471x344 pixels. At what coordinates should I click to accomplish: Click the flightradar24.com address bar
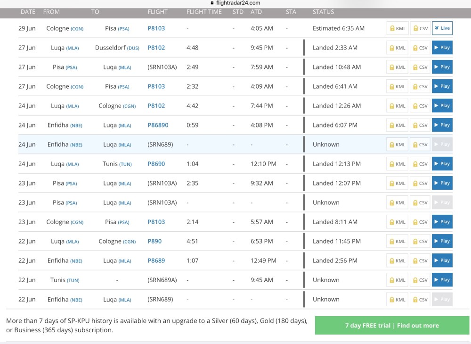click(235, 3)
